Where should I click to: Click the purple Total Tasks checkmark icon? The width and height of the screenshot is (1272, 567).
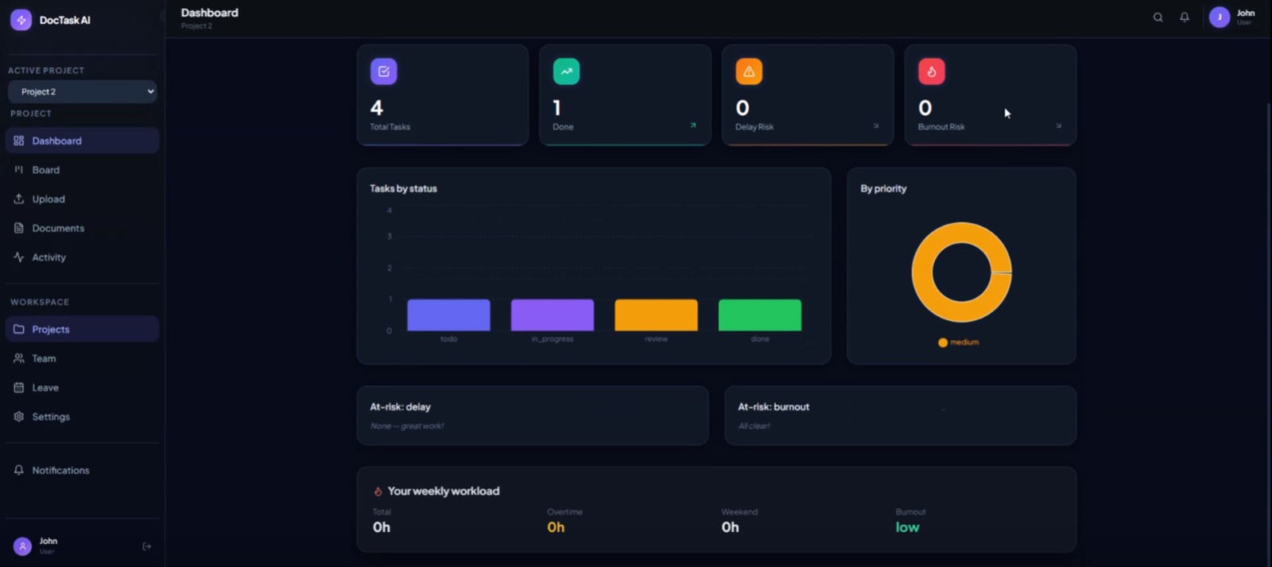(384, 71)
